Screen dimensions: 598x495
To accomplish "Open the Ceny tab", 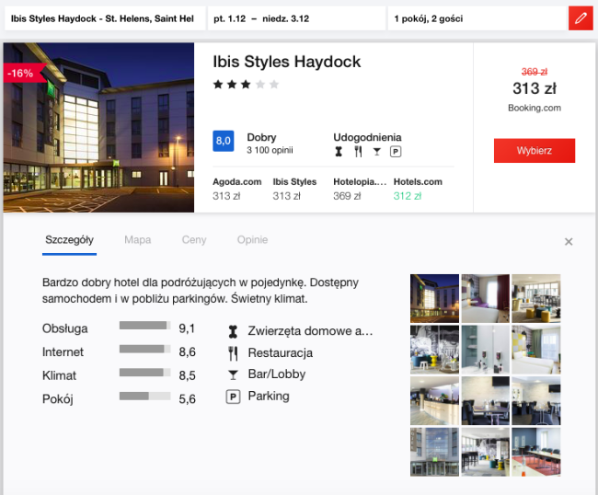I will click(x=194, y=240).
